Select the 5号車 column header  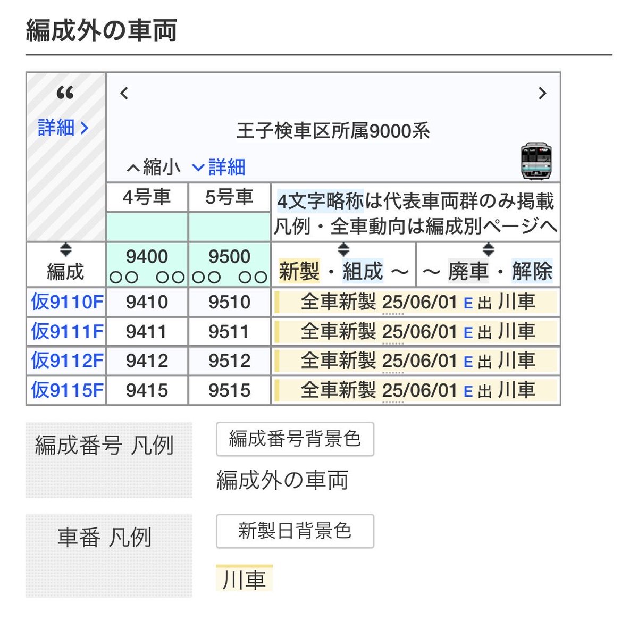click(229, 196)
